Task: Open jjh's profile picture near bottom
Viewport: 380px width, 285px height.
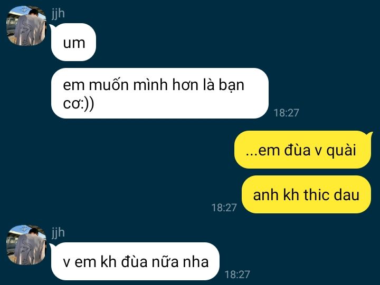Action: (x=26, y=244)
